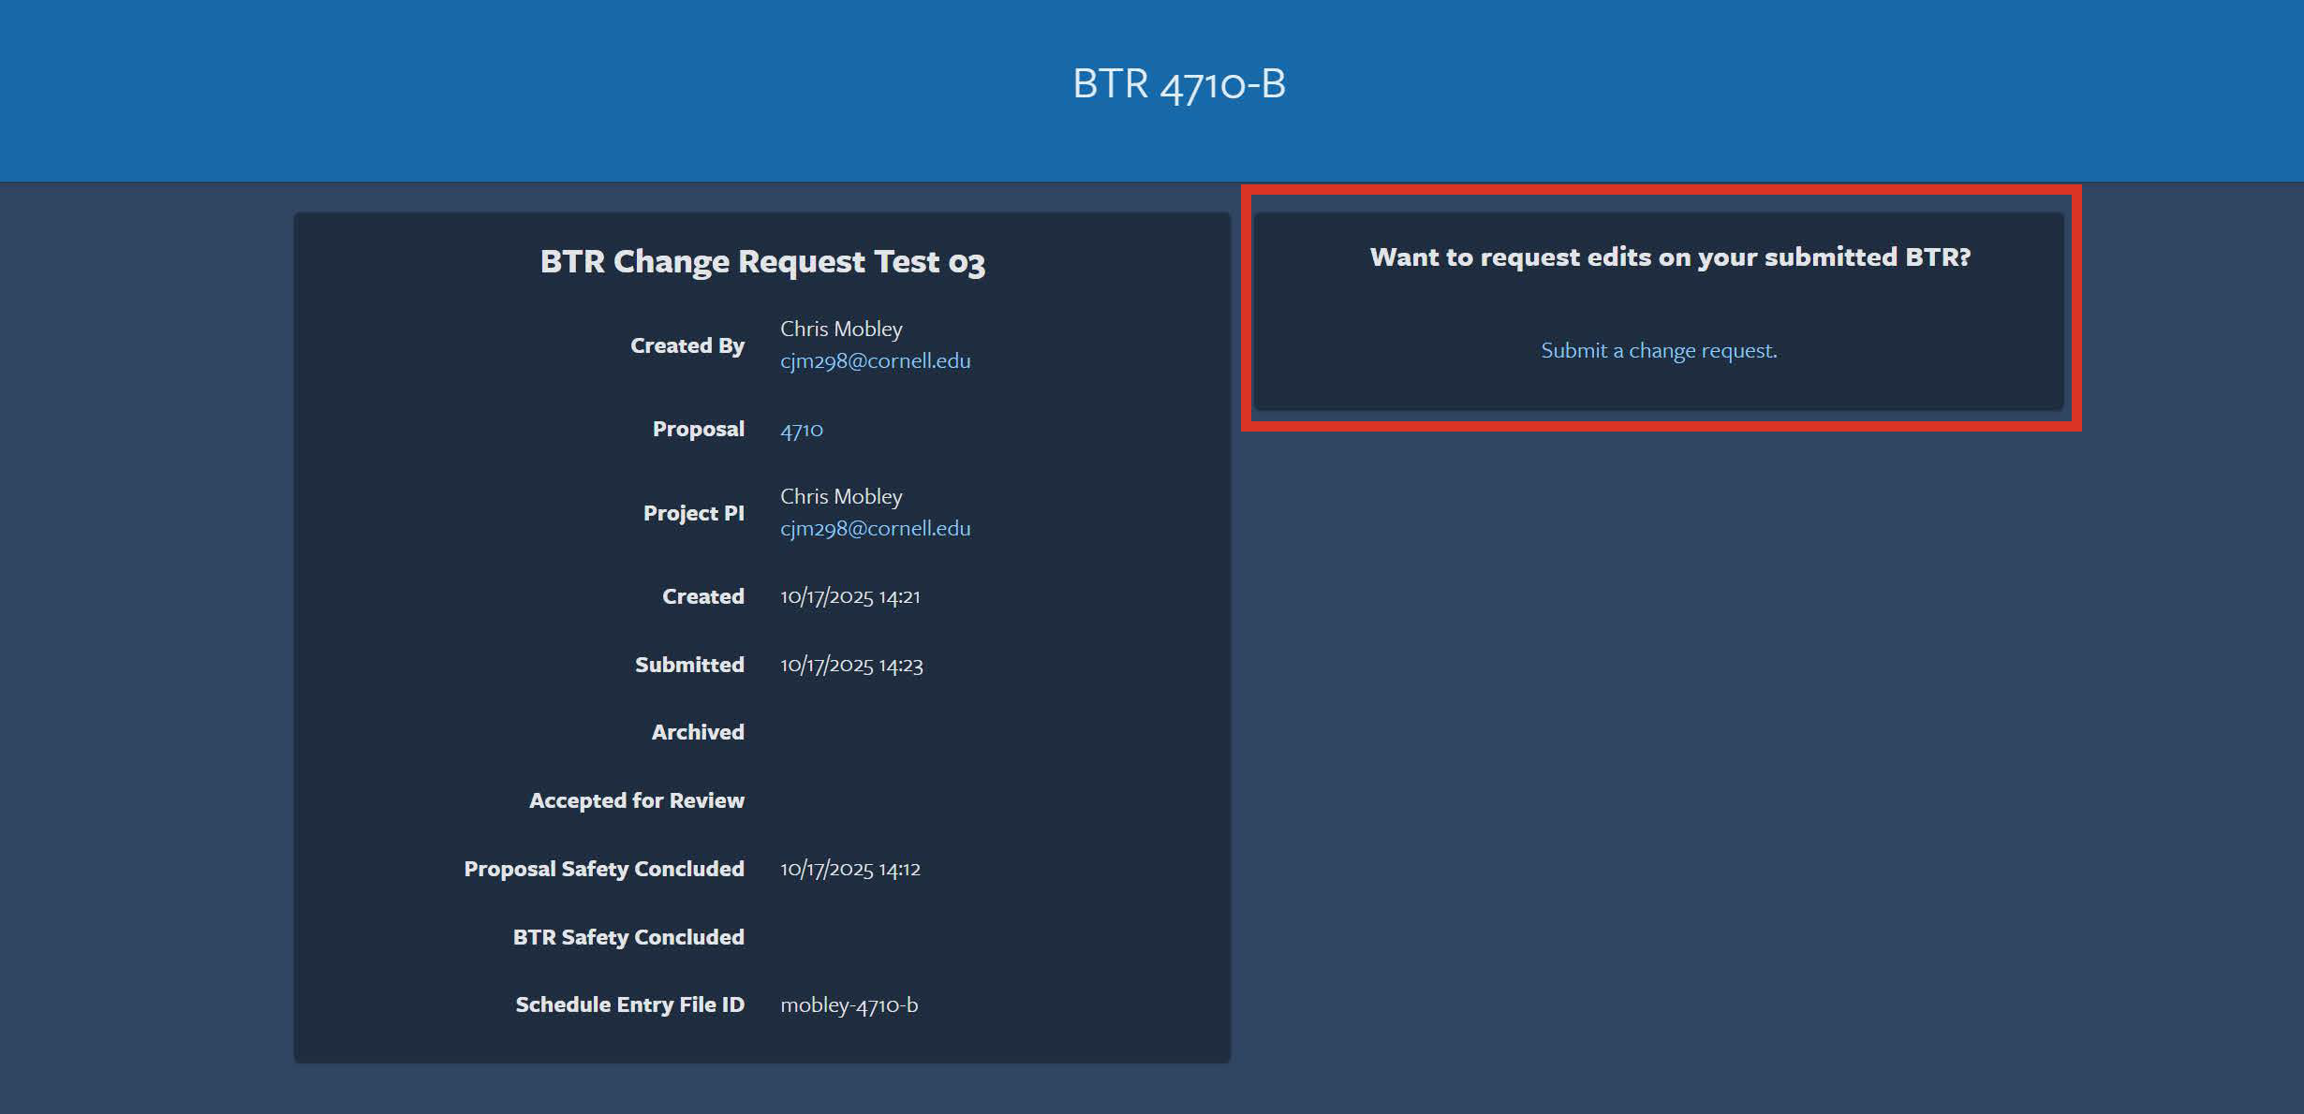
Task: Select the Submitted timestamp 10/17/2025 14:23
Action: point(850,665)
